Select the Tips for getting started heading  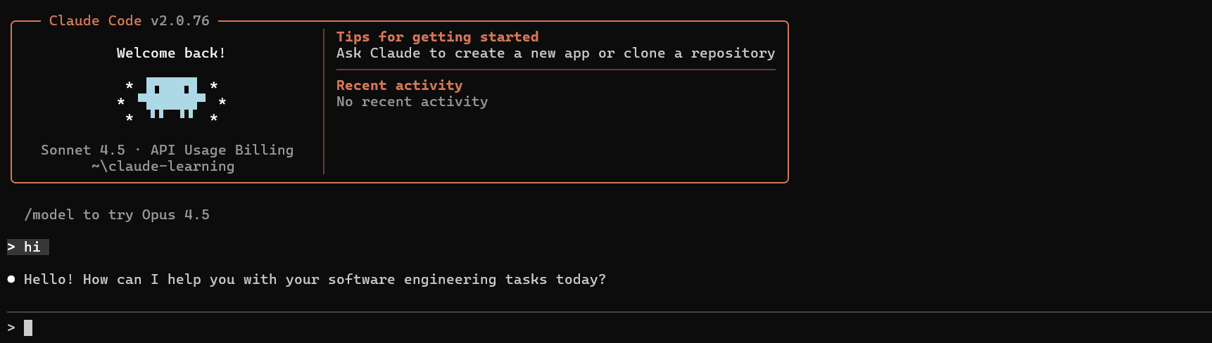(437, 37)
